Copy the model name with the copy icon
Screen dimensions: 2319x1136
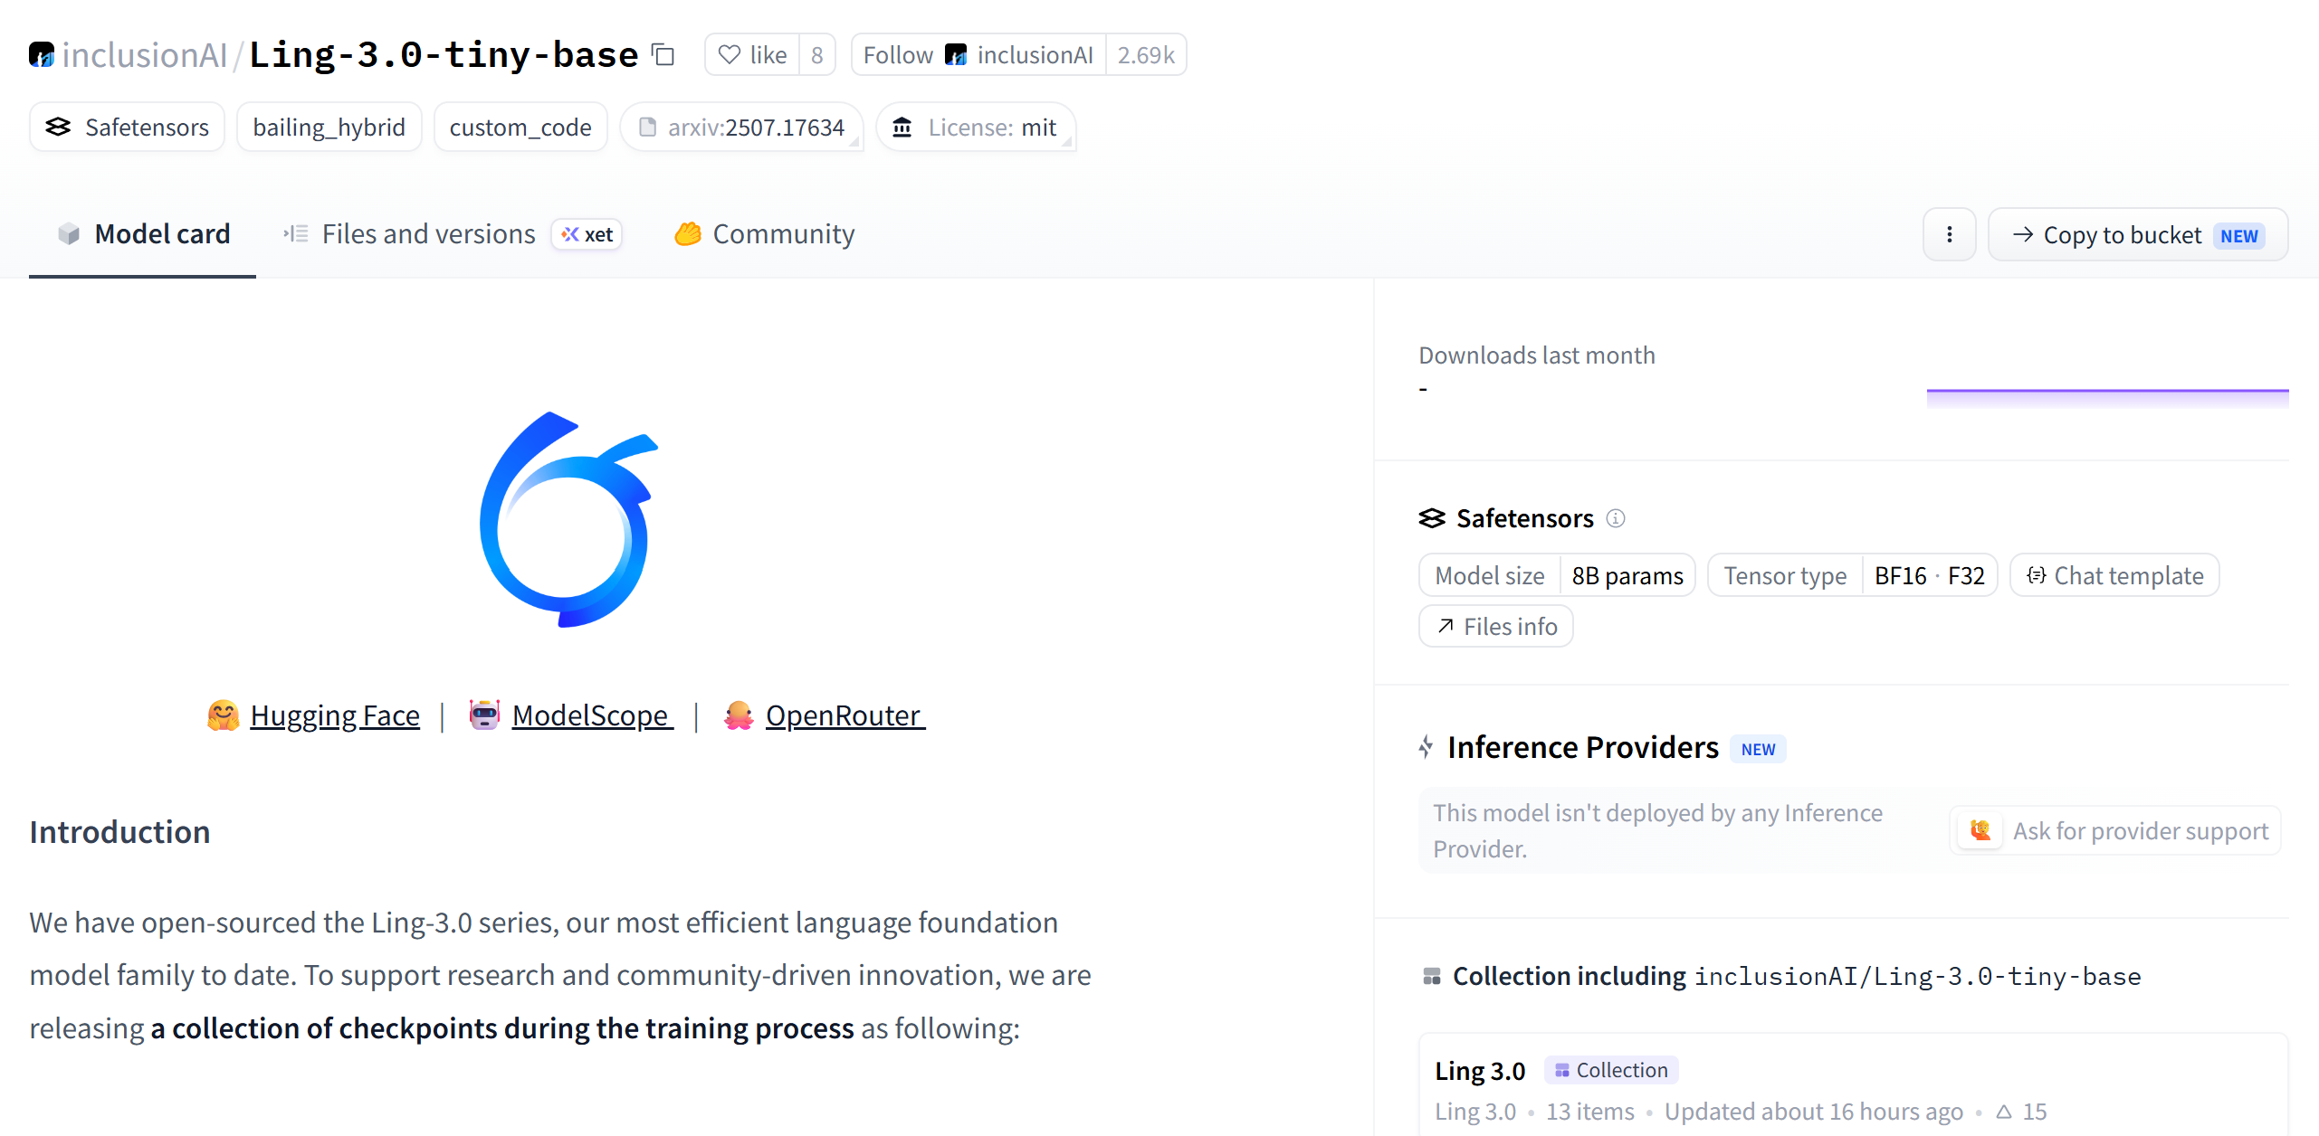[x=663, y=55]
